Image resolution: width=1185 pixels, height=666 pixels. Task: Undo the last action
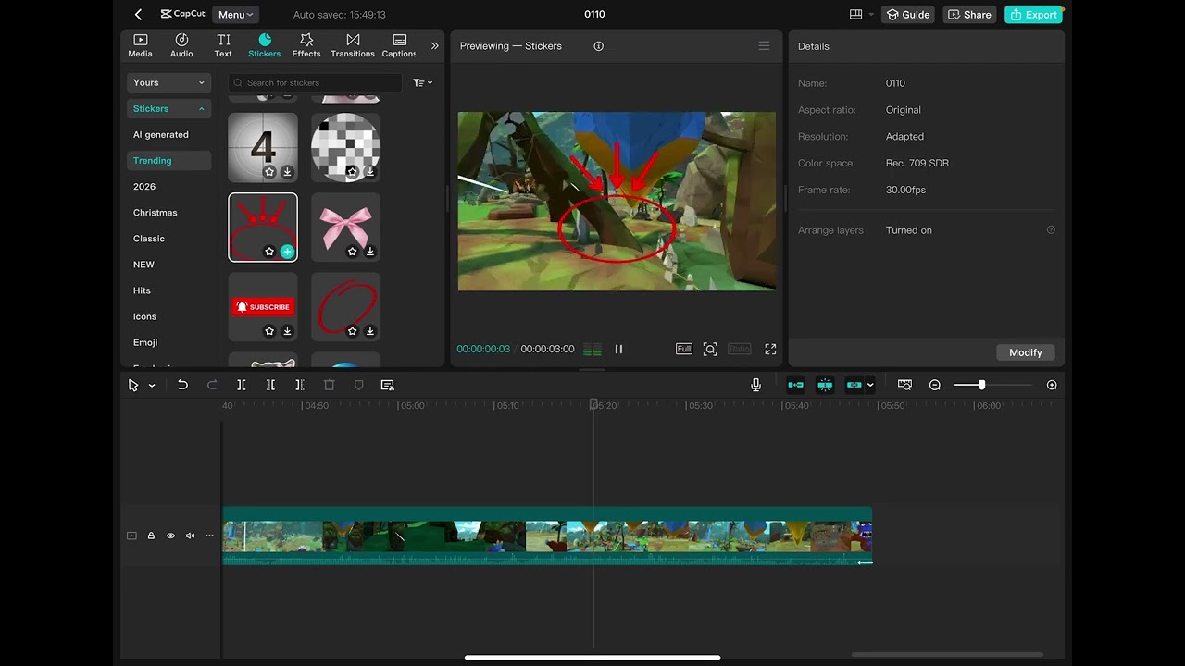click(x=182, y=386)
